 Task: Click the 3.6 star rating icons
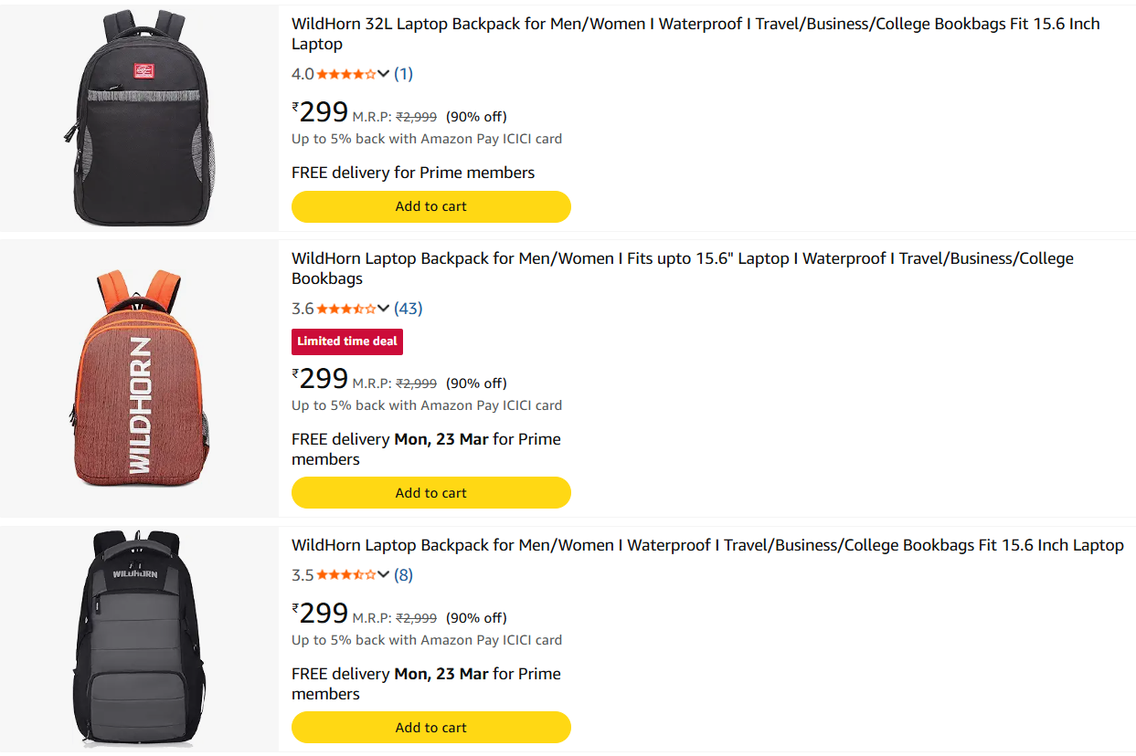point(345,309)
